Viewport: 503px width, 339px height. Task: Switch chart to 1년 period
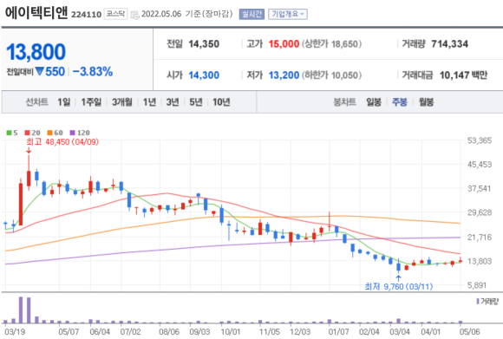click(x=149, y=102)
